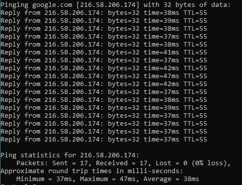242x185 pixels.
Task: Click the "Minimum = 37ms" value
Action: (x=44, y=179)
